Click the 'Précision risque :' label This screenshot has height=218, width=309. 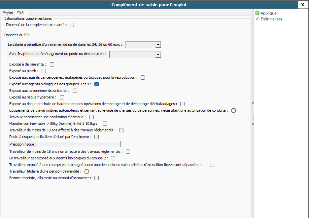(x=23, y=144)
